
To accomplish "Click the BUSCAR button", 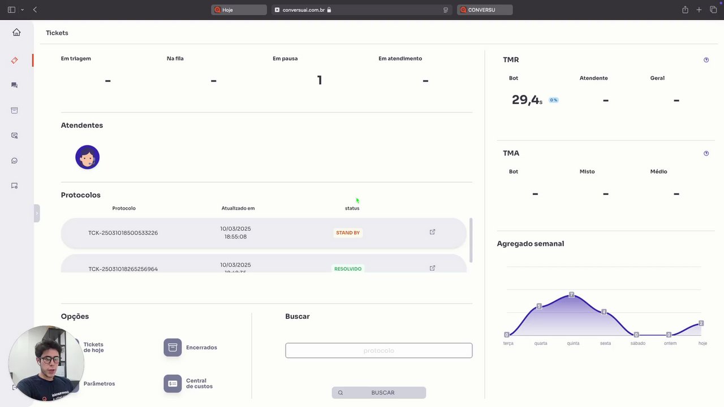I will point(378,392).
